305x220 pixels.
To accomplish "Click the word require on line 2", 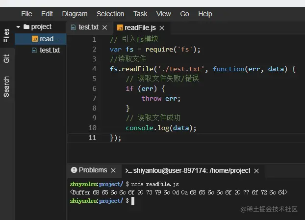I will click(x=159, y=50).
